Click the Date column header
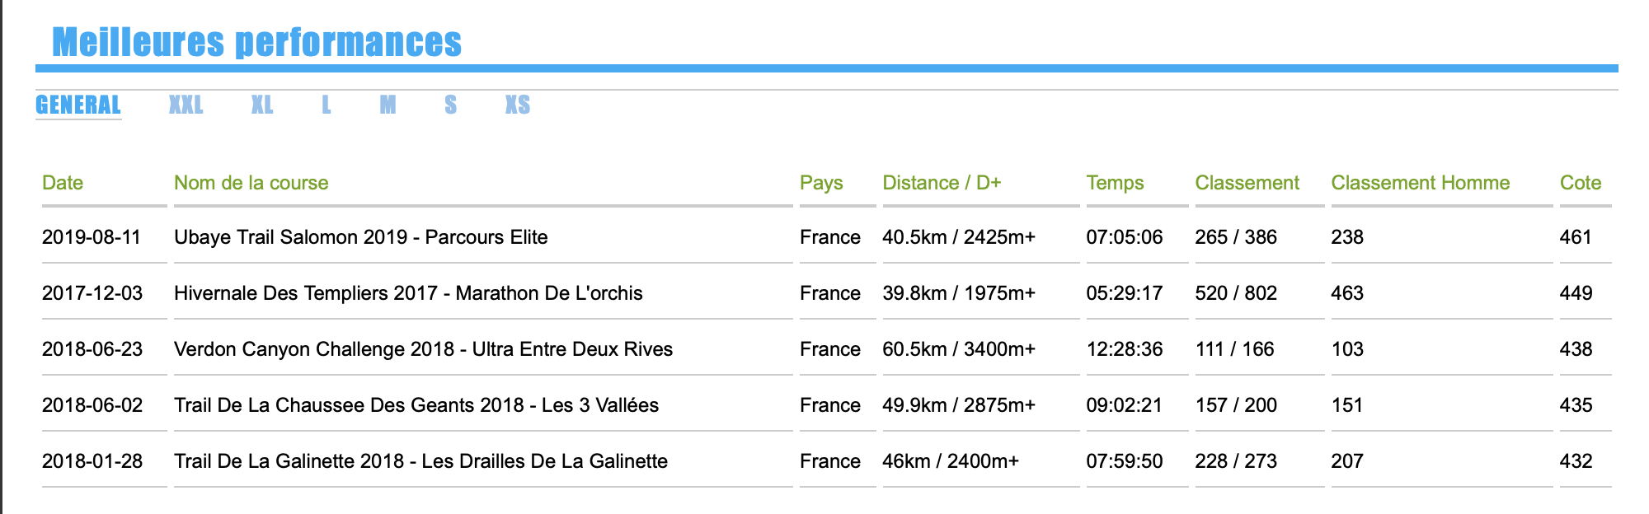This screenshot has width=1649, height=514. tap(63, 183)
